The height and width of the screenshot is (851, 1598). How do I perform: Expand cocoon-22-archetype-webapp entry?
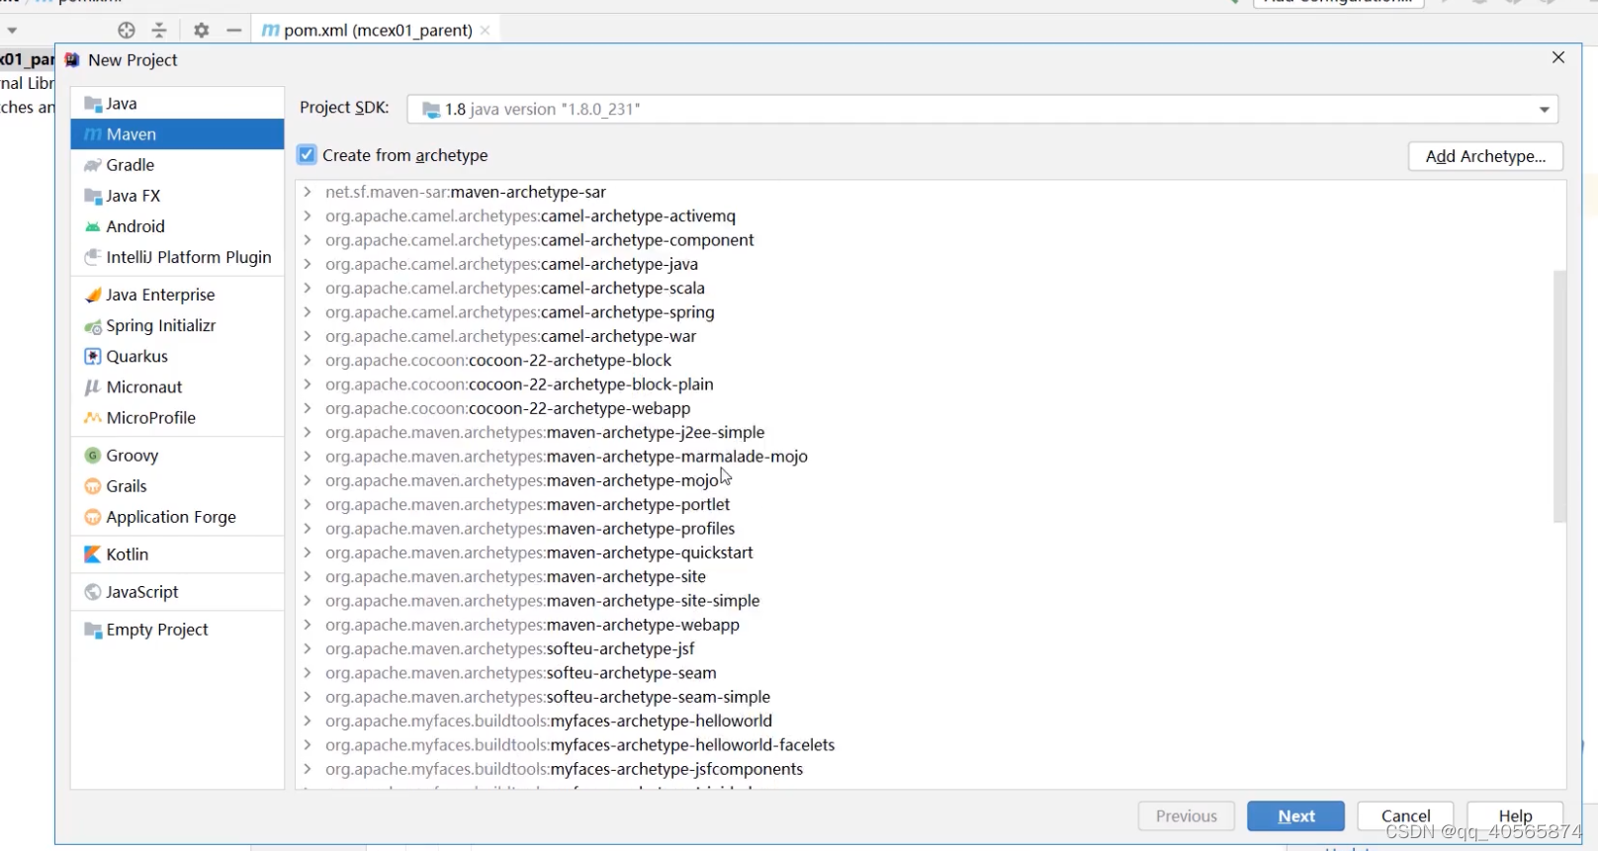point(308,408)
